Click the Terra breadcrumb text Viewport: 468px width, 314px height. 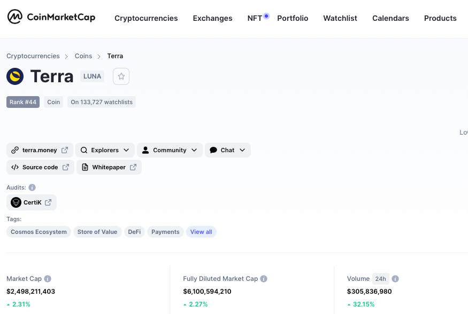pyautogui.click(x=115, y=56)
